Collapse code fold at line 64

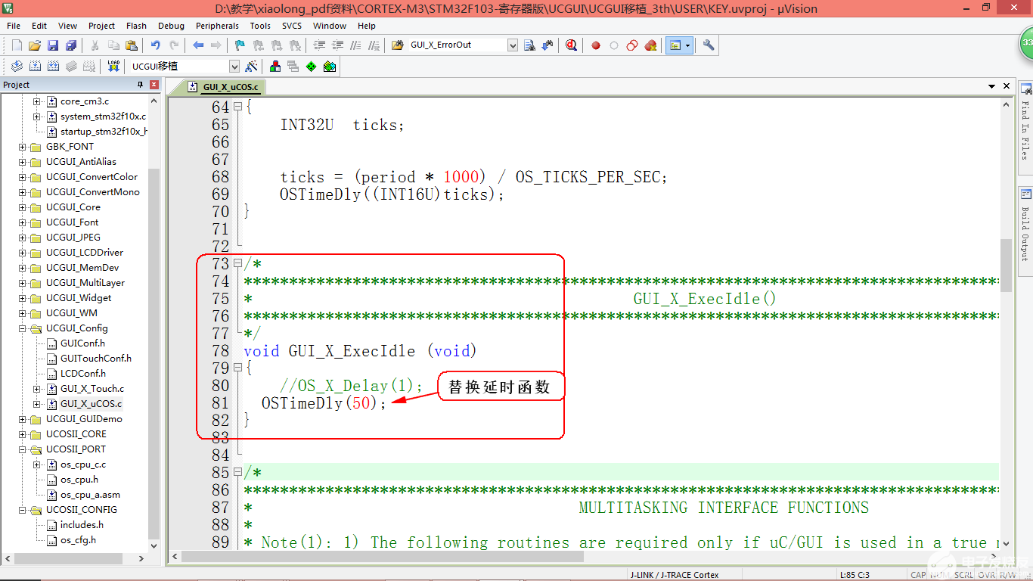[237, 107]
